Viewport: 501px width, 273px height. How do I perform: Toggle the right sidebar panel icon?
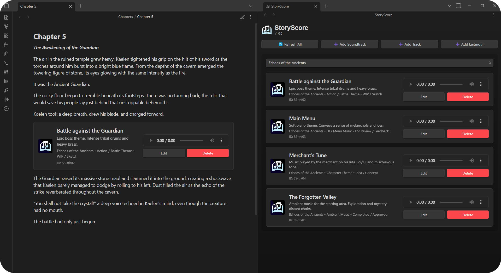[x=458, y=6]
